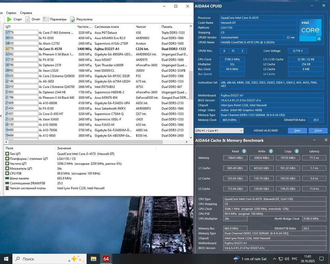The image size is (330, 264).
Task: Sort by the Память column header
Action: tap(174, 27)
